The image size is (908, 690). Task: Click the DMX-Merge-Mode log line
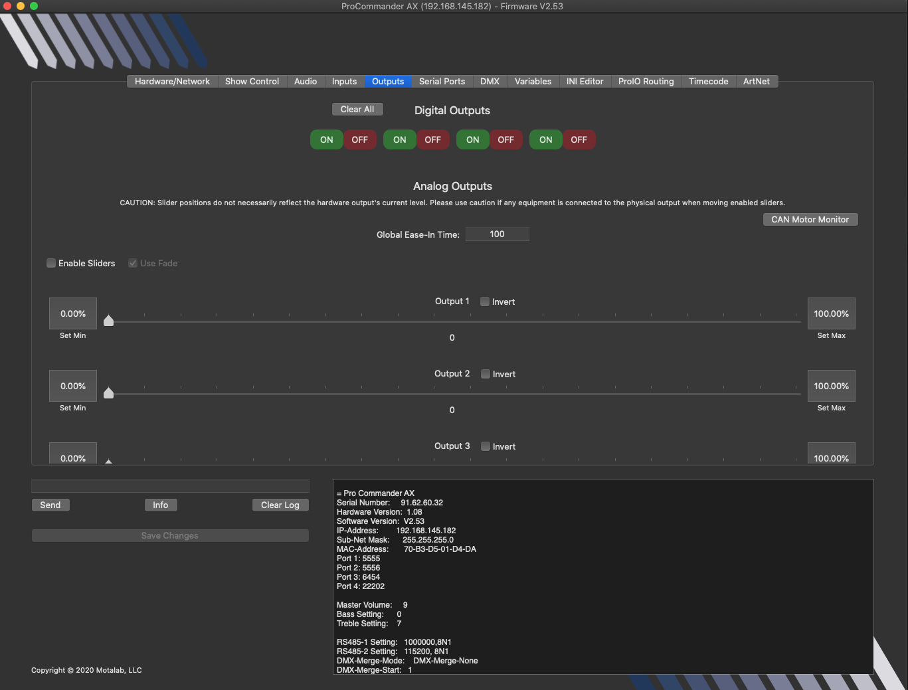407,661
